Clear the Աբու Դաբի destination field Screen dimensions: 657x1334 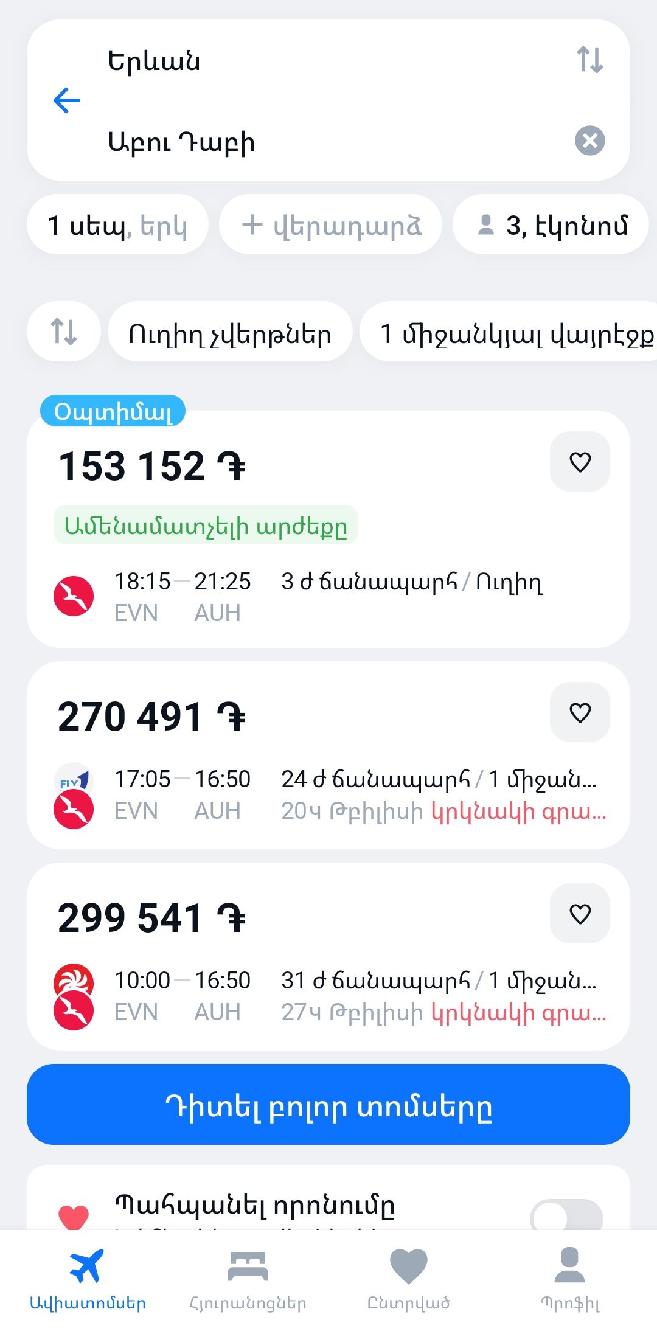pyautogui.click(x=589, y=141)
